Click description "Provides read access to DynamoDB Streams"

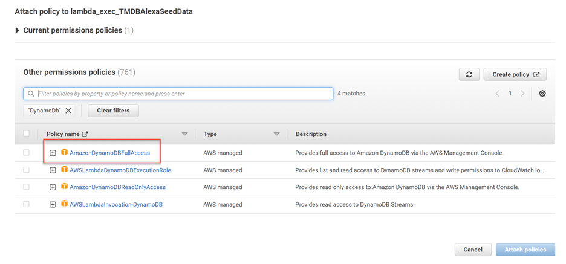coord(355,204)
